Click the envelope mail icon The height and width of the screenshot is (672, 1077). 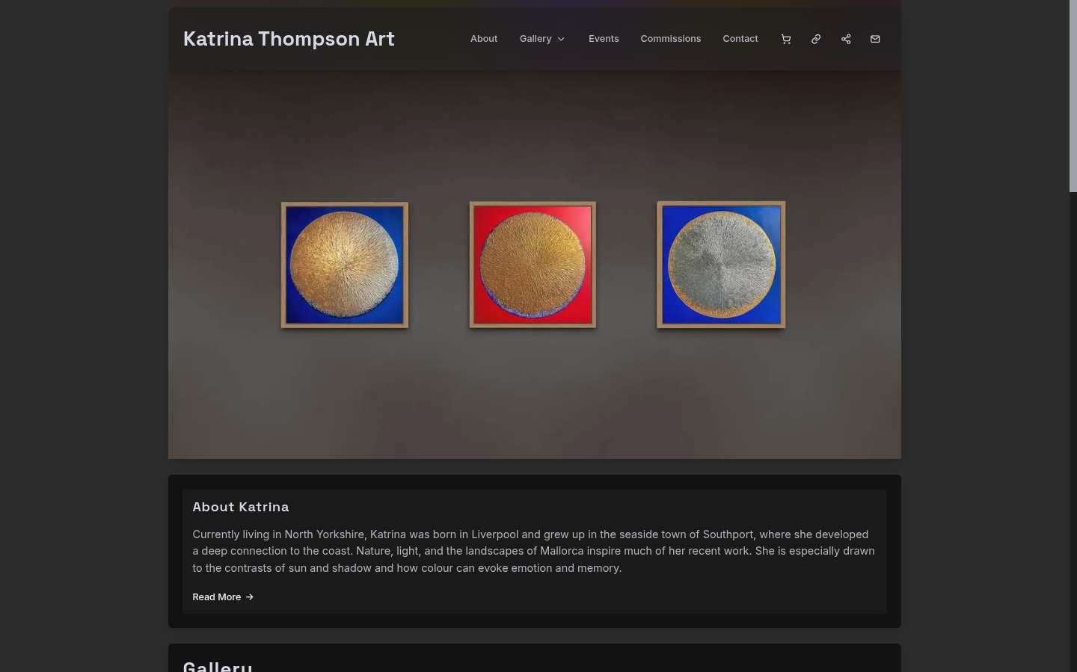click(875, 39)
